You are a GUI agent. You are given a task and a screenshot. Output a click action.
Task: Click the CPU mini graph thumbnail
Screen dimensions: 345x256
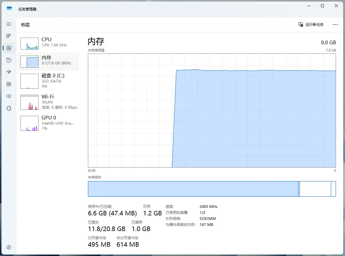coord(30,44)
